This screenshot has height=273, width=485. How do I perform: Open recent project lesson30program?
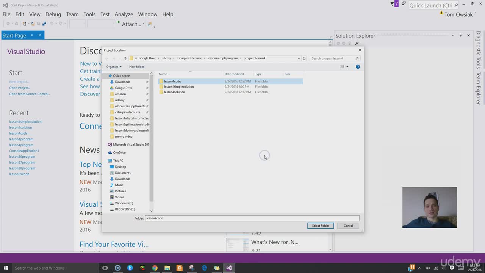[22, 157]
